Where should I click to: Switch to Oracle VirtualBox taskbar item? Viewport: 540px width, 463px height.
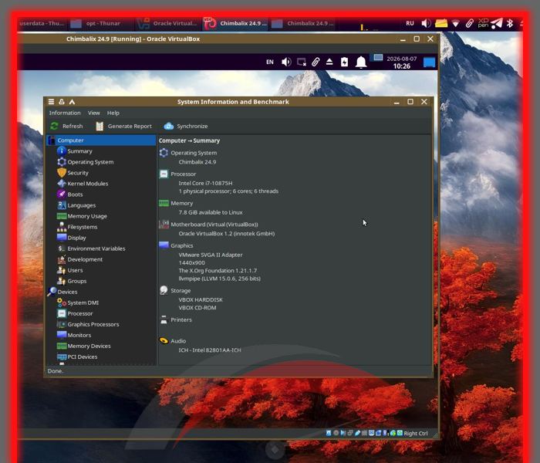click(167, 23)
